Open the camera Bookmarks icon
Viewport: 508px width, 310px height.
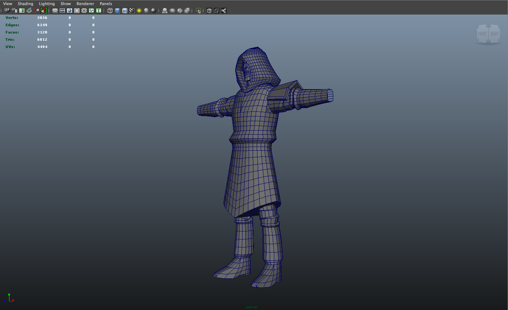click(x=21, y=11)
